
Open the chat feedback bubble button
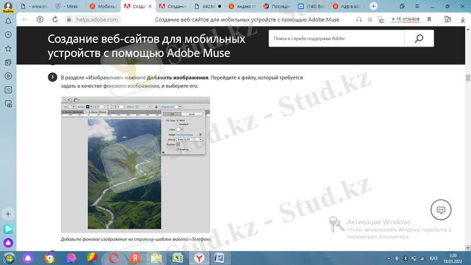(x=440, y=210)
